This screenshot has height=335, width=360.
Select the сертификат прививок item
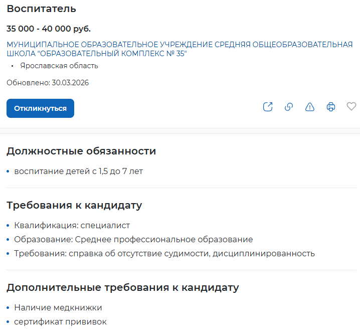(60, 322)
